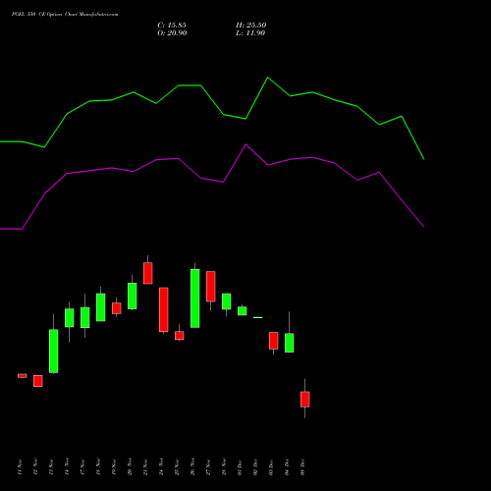This screenshot has width=491, height=491.
Task: Click the purple line's highest peak
Action: point(246,144)
